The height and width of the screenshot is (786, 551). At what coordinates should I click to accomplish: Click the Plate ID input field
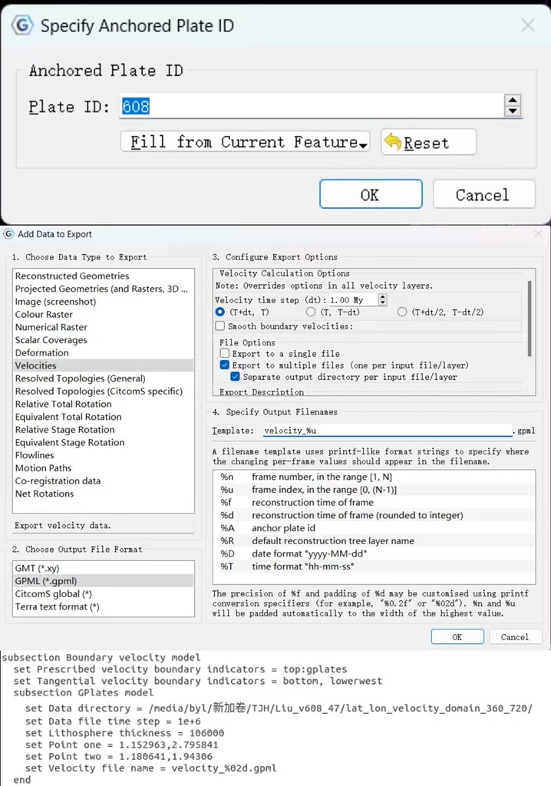312,106
